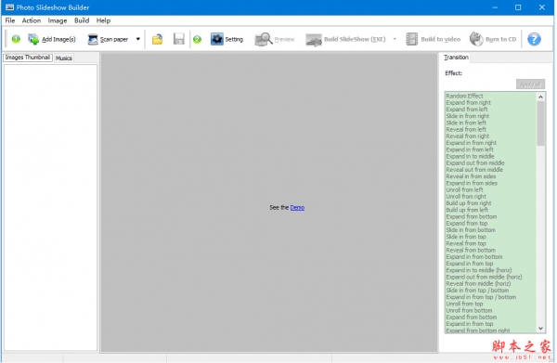Viewport: 557px width, 363px height.
Task: Open the Help menu
Action: point(103,20)
